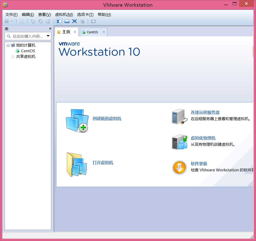Image resolution: width=256 pixels, height=241 pixels.
Task: Click the take snapshot toolbar icon
Action: 33,21
